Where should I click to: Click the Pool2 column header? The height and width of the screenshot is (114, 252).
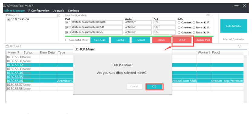(227, 52)
